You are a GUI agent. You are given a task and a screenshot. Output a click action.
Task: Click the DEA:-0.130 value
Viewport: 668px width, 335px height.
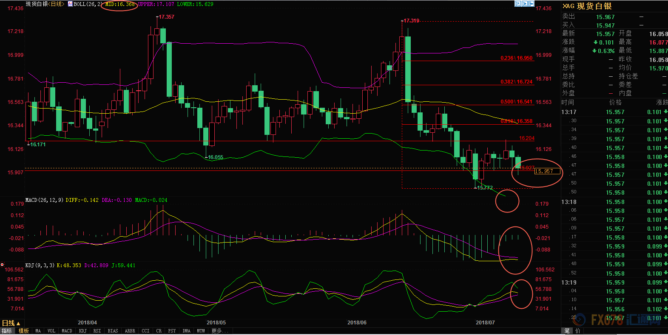point(117,200)
